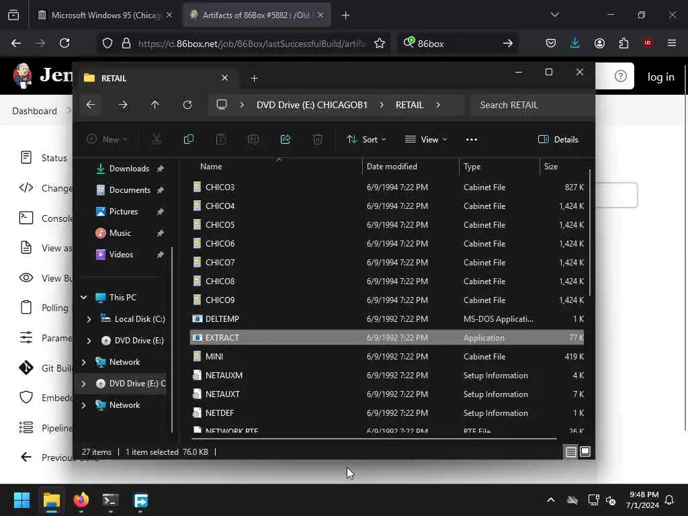Toggle the Details pane
688x516 pixels.
(x=558, y=140)
